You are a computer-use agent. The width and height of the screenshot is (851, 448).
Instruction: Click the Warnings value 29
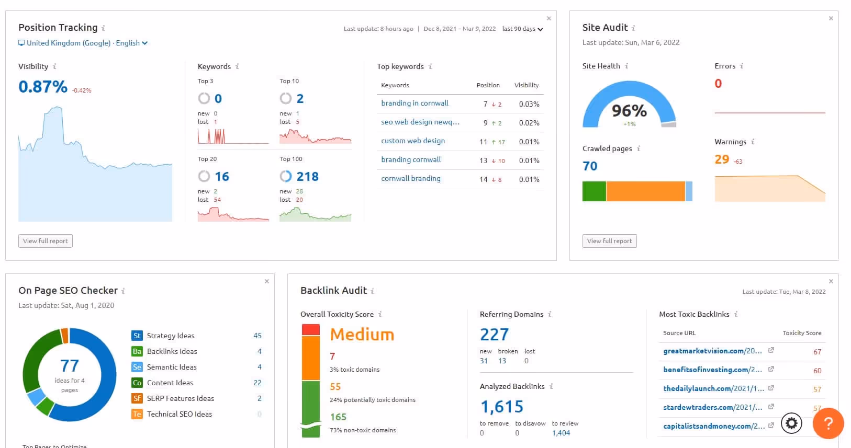(x=722, y=159)
